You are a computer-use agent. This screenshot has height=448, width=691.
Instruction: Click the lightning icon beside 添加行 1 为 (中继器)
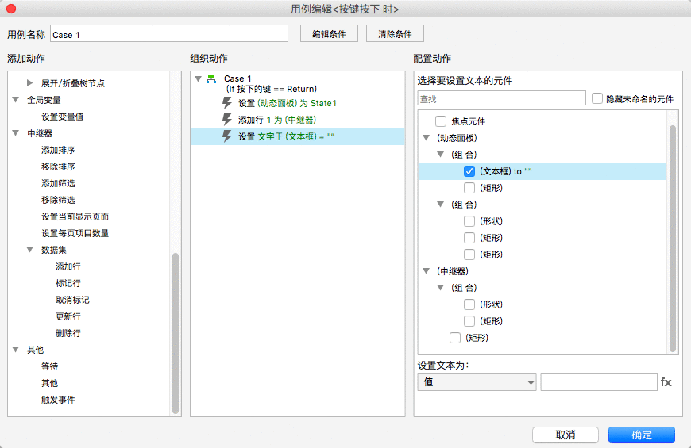click(227, 120)
